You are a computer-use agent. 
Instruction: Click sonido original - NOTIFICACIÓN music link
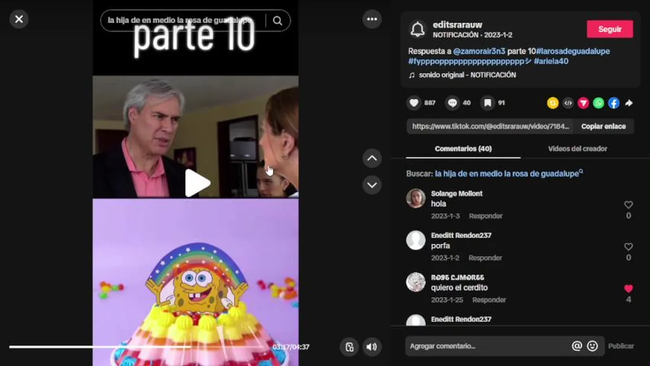tap(467, 75)
